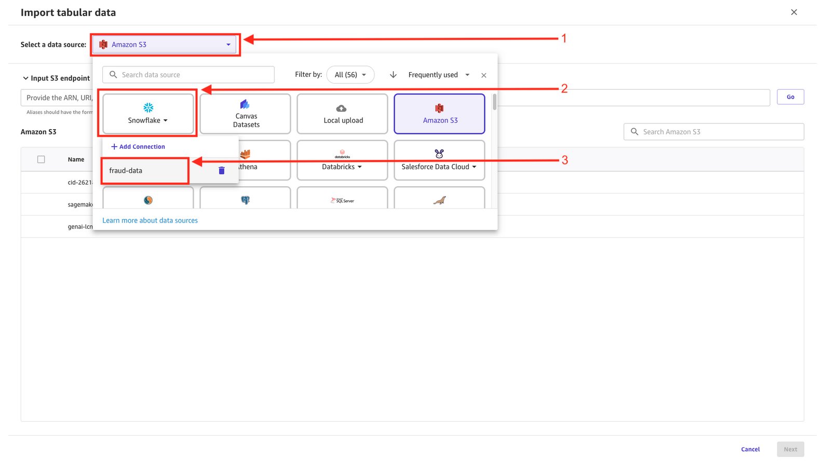
Task: Expand the Databricks data source tile
Action: pyautogui.click(x=342, y=160)
